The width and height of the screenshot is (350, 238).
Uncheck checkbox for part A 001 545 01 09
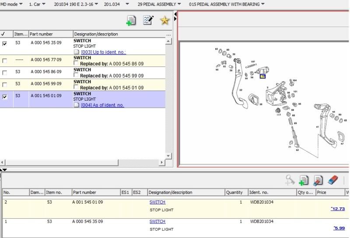pyautogui.click(x=4, y=97)
